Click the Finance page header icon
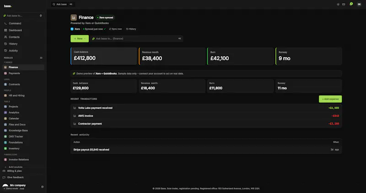The height and width of the screenshot is (193, 366). tap(74, 17)
